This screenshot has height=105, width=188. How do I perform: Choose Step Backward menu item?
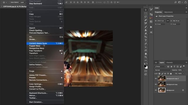coord(45,3)
